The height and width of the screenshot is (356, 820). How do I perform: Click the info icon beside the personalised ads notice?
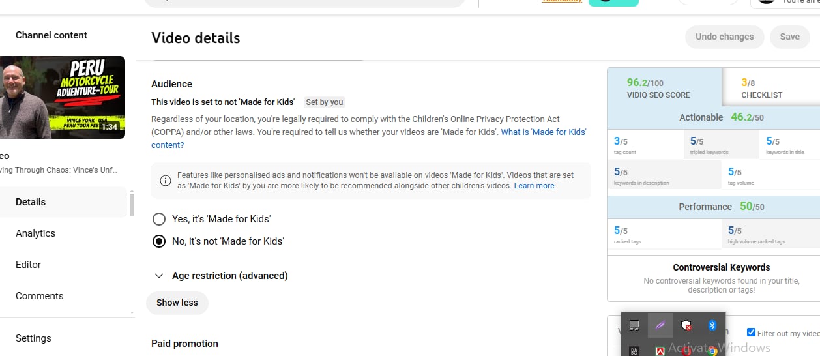point(166,181)
